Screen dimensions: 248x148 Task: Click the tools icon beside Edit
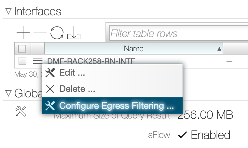point(50,73)
